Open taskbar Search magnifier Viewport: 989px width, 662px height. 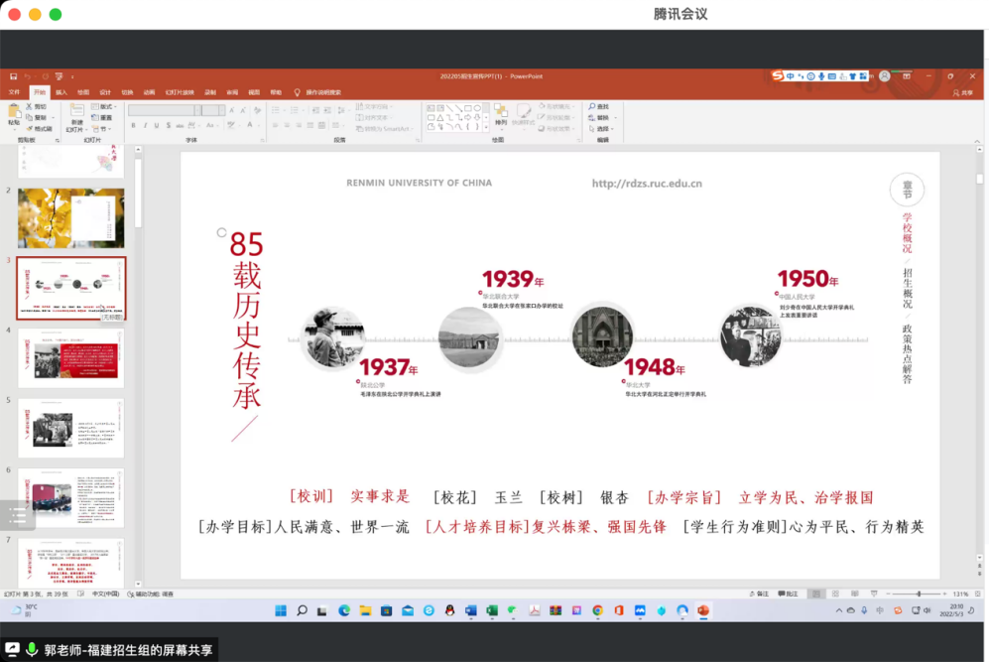(303, 610)
